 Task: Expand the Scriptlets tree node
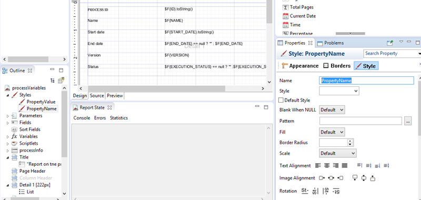coord(7,144)
